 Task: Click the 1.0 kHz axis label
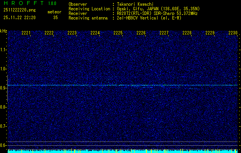(x=3, y=69)
